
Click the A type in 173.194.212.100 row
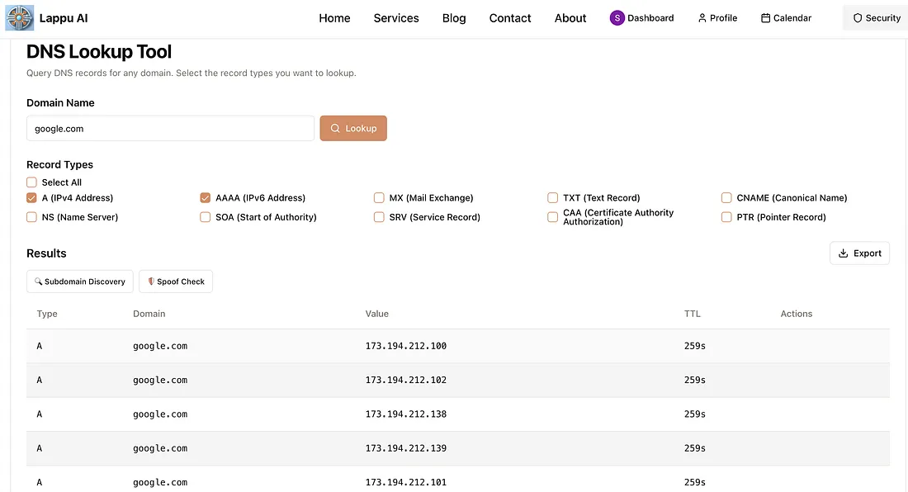point(40,346)
